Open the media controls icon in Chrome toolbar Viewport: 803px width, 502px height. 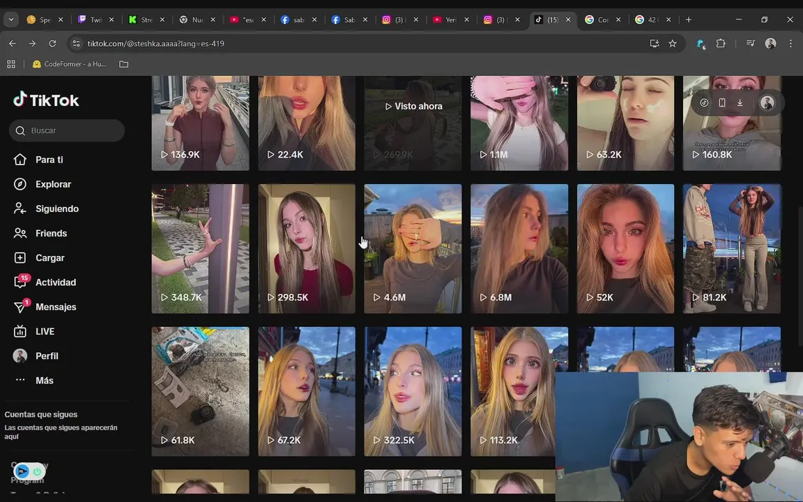[x=750, y=43]
